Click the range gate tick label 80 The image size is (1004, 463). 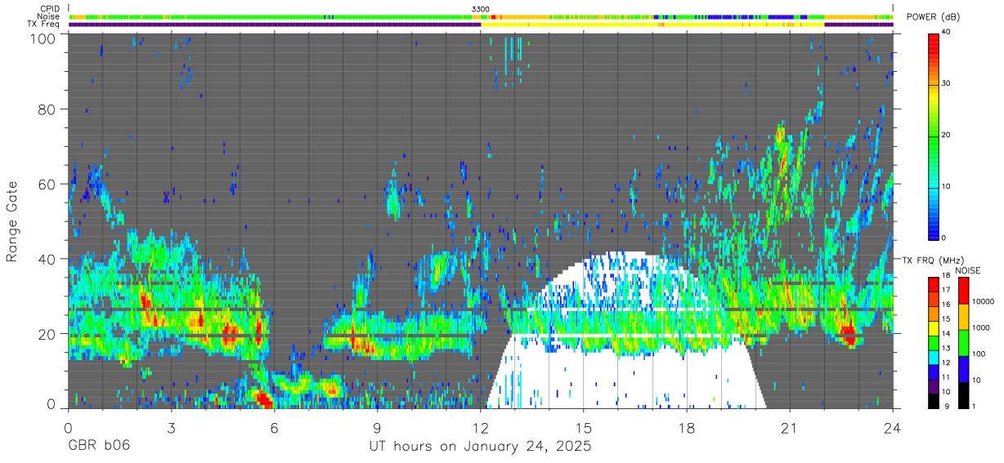(x=47, y=109)
